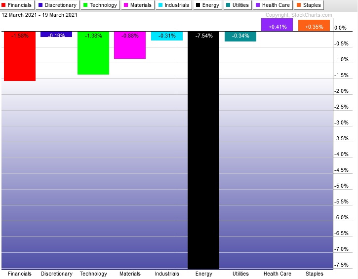Click the Materials x-axis label

click(130, 274)
